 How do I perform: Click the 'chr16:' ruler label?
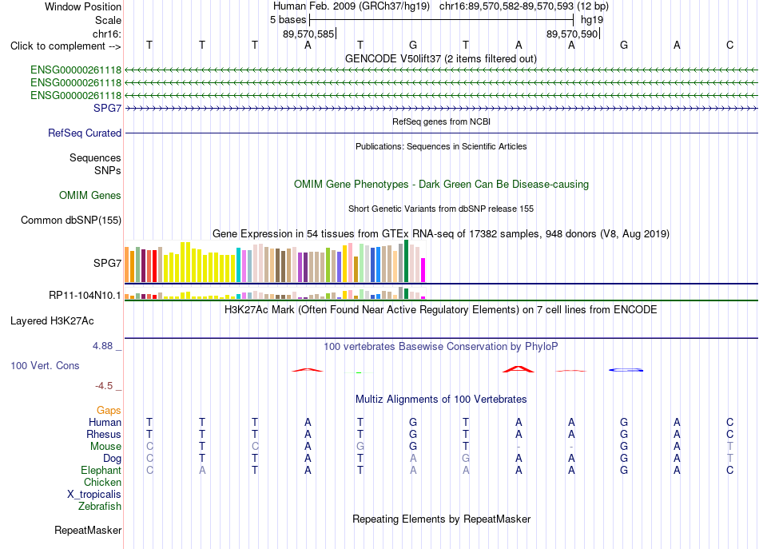[x=107, y=34]
